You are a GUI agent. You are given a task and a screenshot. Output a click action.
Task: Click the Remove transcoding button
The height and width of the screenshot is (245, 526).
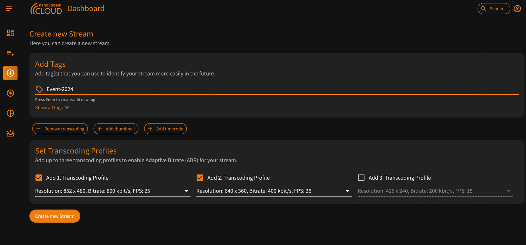60,129
